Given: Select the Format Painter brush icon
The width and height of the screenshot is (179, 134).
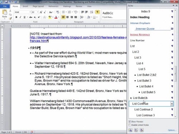Looking at the screenshot, I should coord(10,18).
